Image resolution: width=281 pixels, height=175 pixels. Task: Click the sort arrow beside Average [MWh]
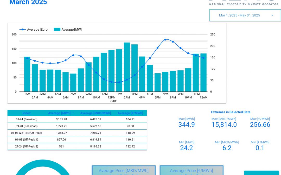[73, 113]
